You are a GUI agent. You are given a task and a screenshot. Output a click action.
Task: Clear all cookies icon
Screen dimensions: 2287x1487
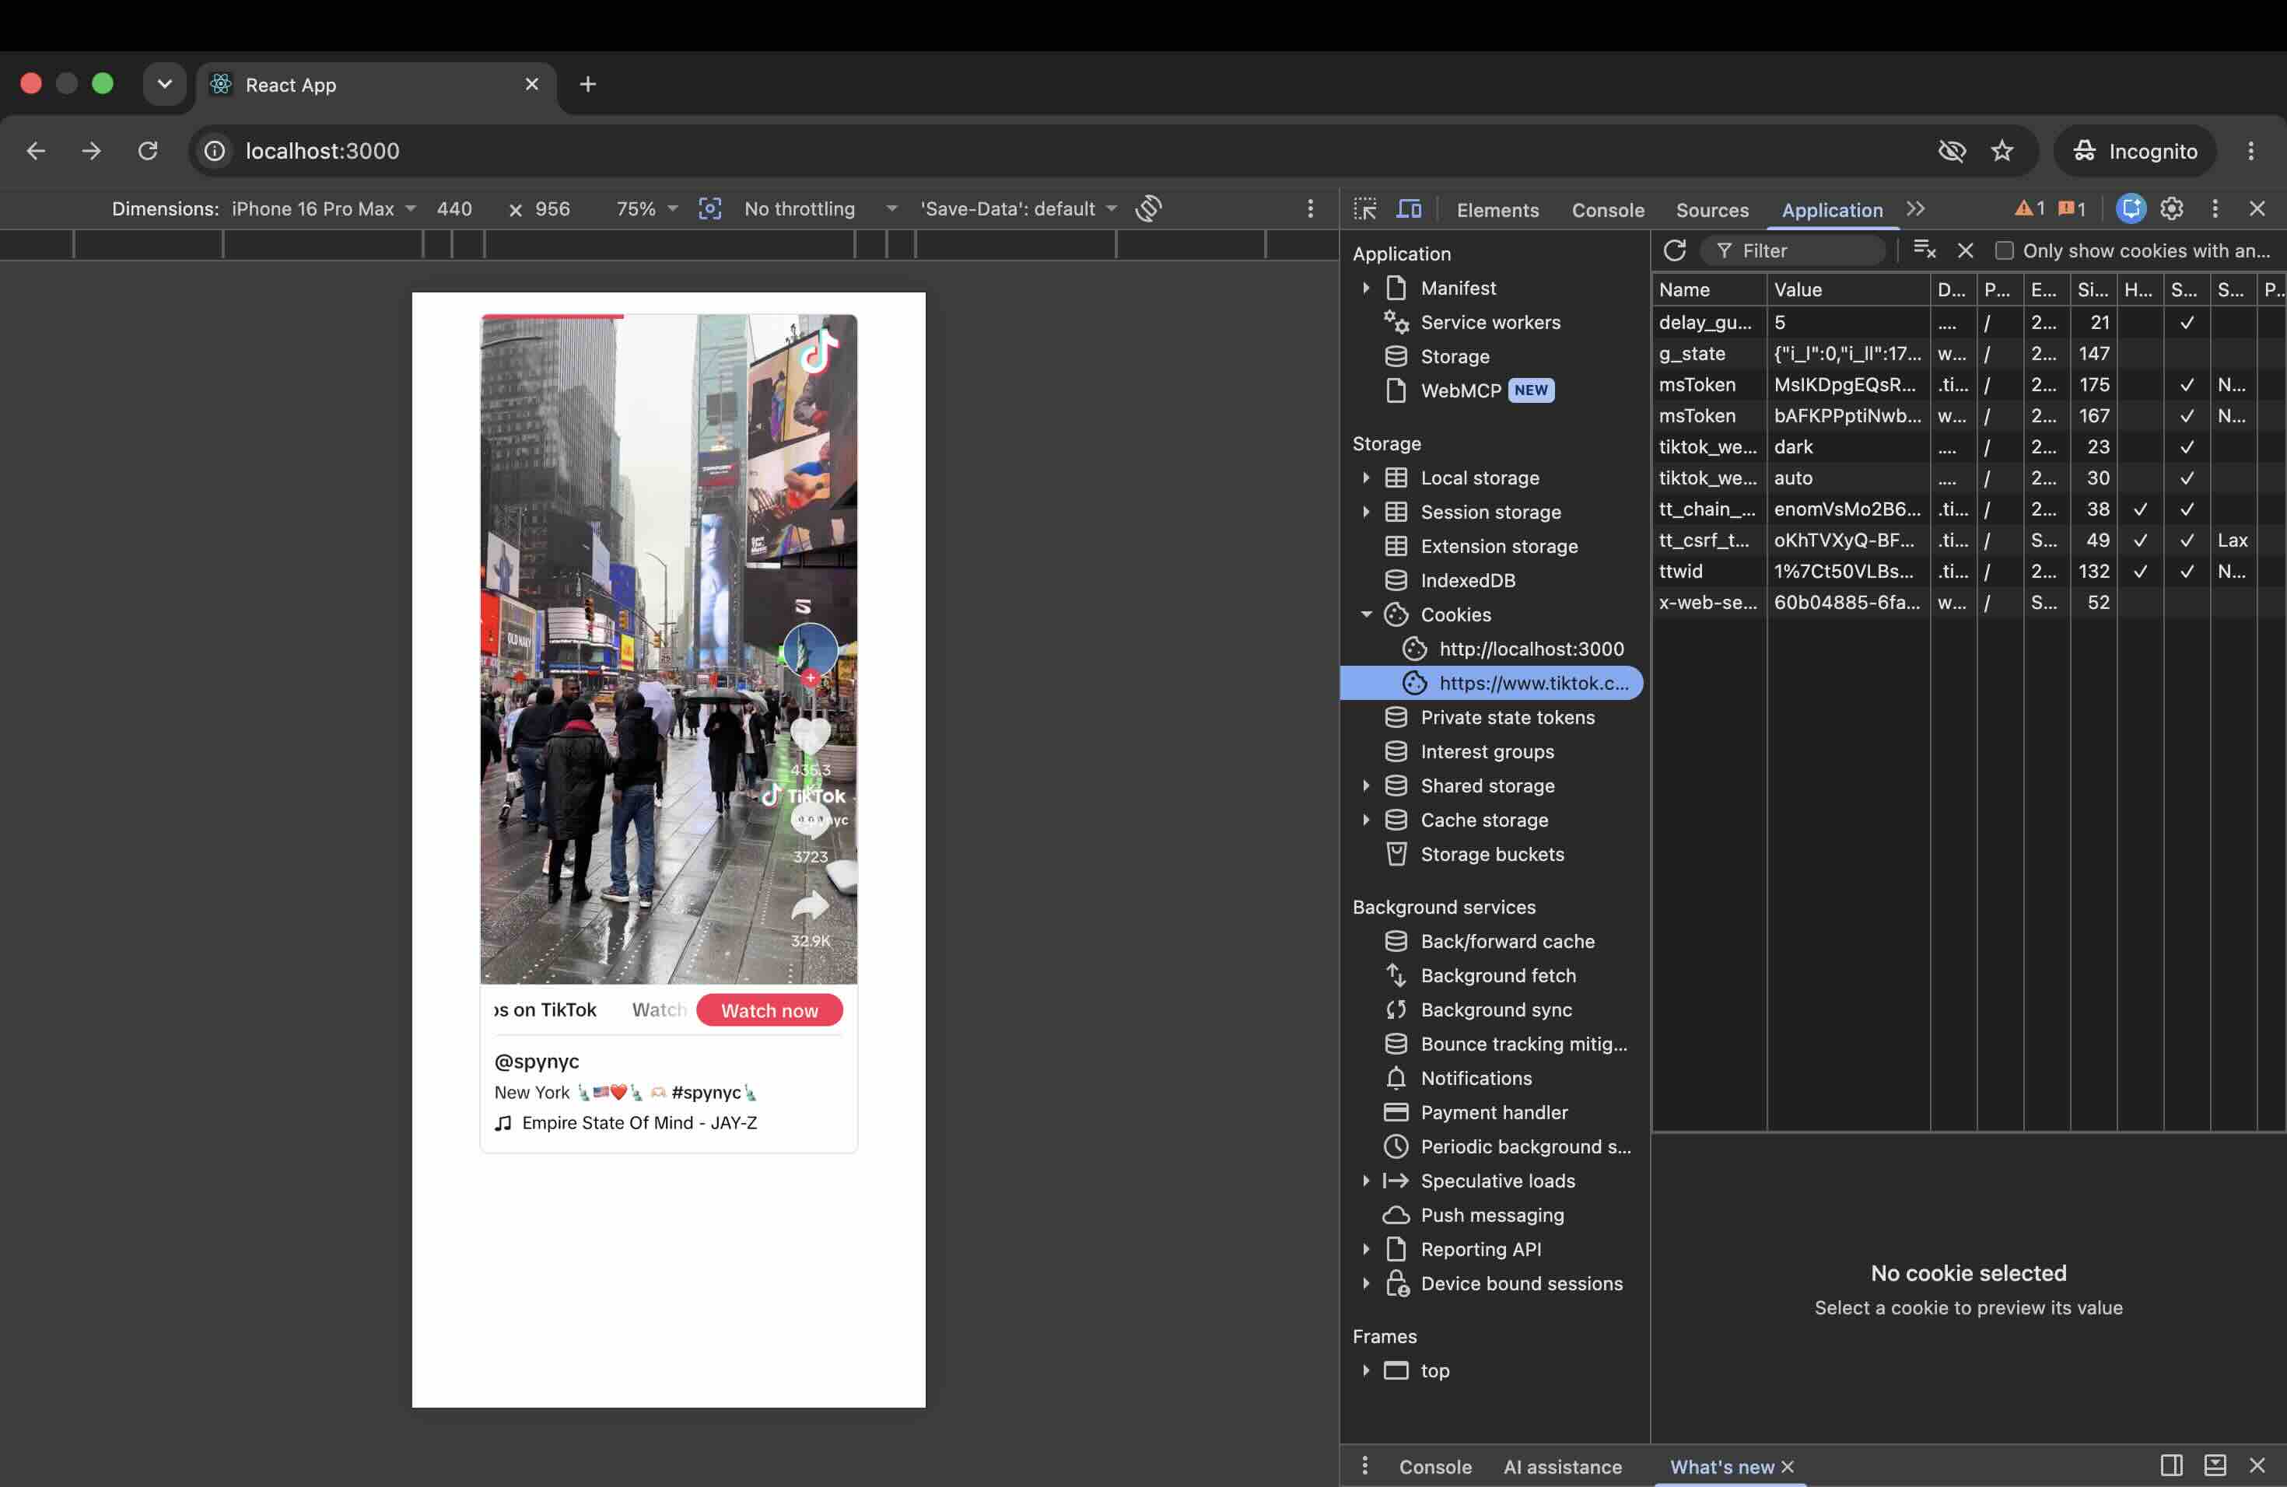(1924, 250)
